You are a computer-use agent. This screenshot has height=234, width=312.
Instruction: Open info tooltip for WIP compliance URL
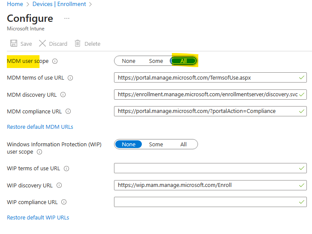[64, 202]
